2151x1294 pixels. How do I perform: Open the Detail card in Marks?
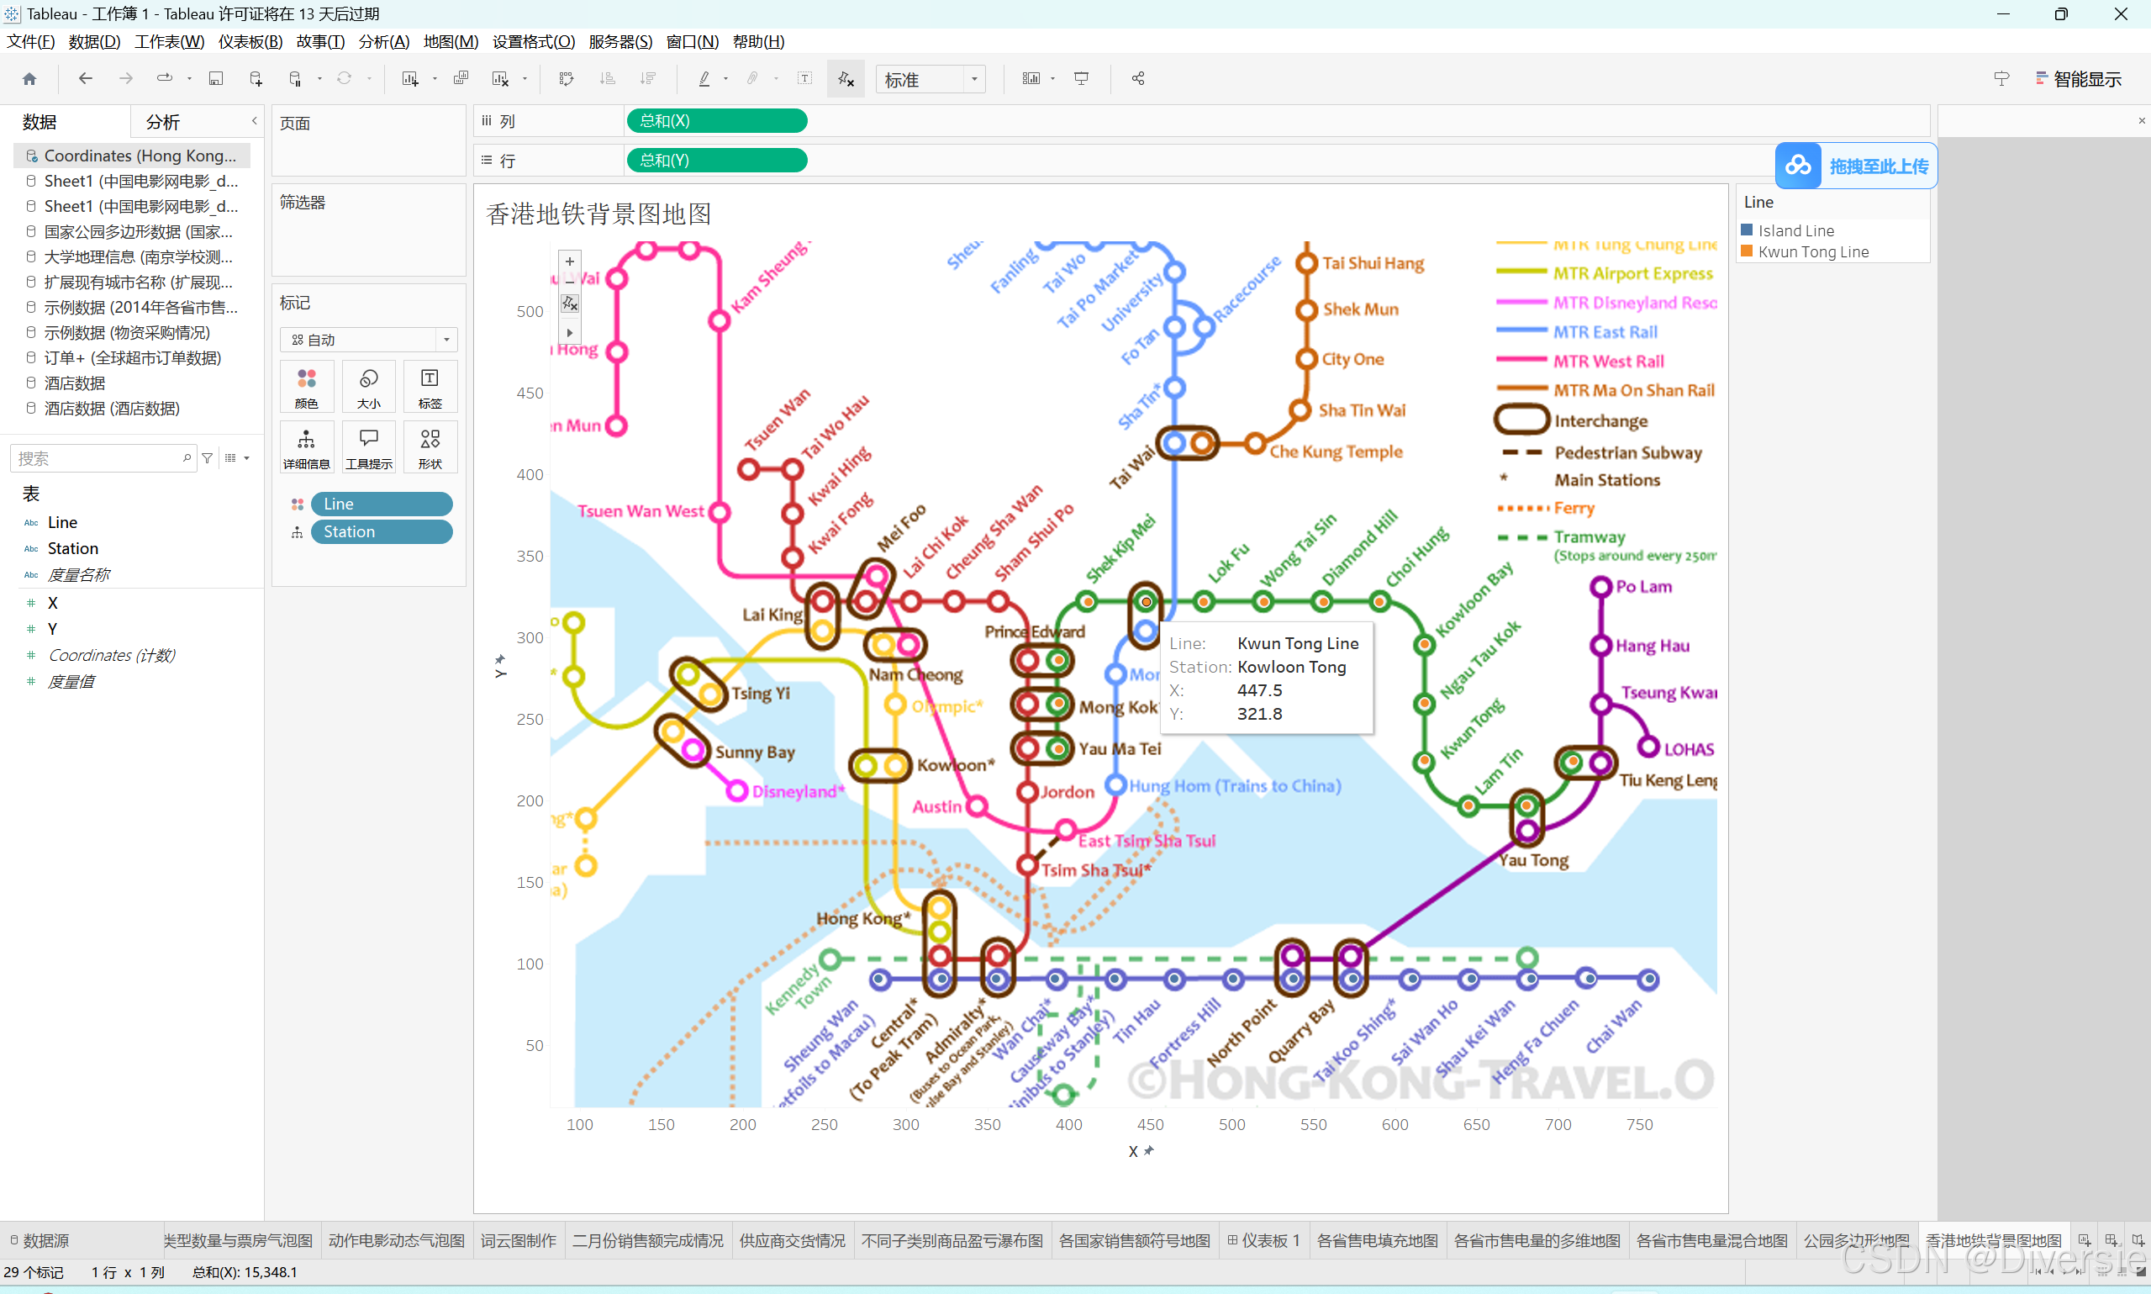click(x=307, y=446)
